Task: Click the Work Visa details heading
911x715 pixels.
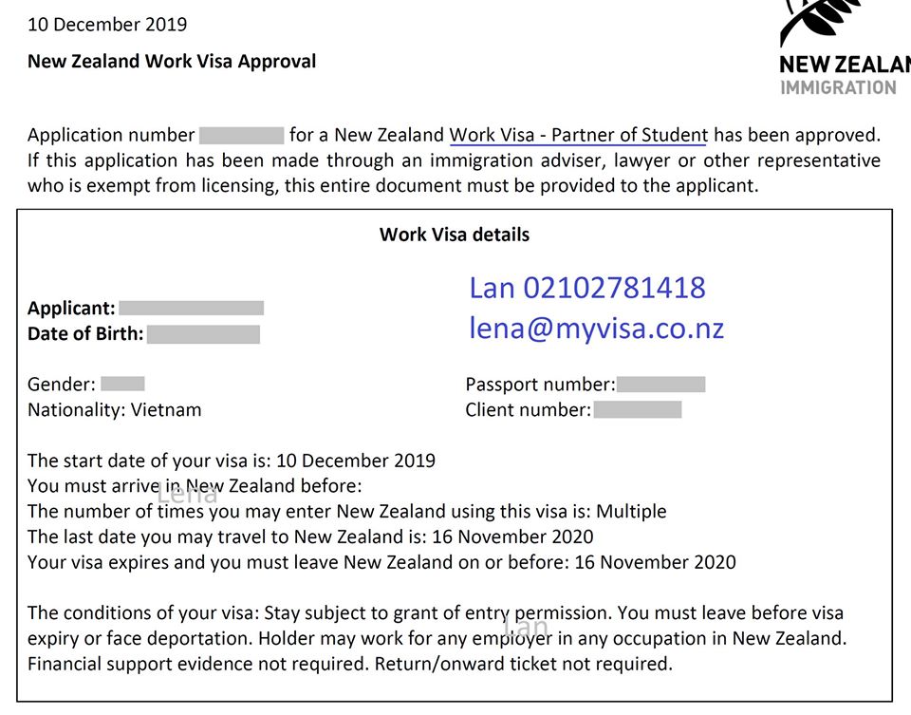Action: (455, 235)
